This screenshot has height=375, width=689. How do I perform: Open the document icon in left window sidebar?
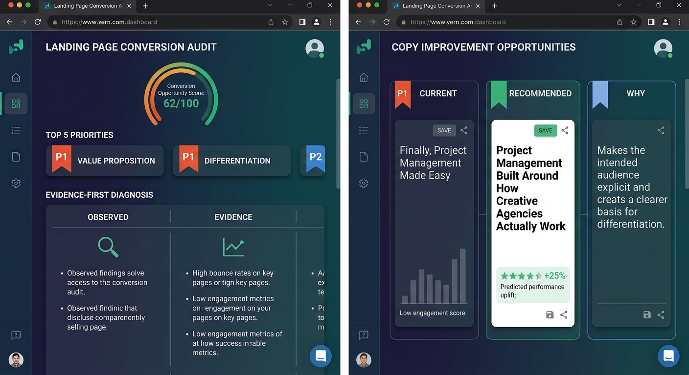pyautogui.click(x=16, y=157)
